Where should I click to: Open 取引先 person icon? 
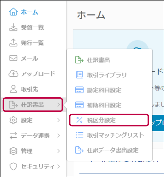coord(13,89)
